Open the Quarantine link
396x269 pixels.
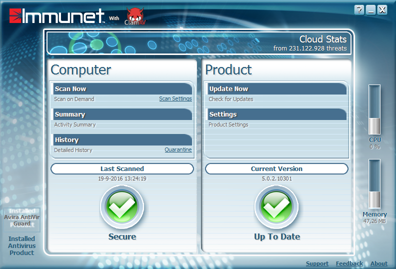(x=178, y=149)
